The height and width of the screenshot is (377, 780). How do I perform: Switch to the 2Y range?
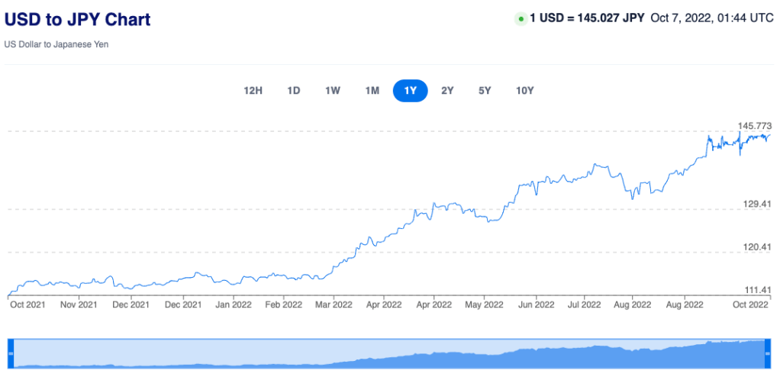pos(447,91)
